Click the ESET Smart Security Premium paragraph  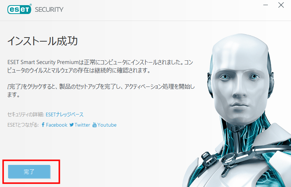coord(100,66)
